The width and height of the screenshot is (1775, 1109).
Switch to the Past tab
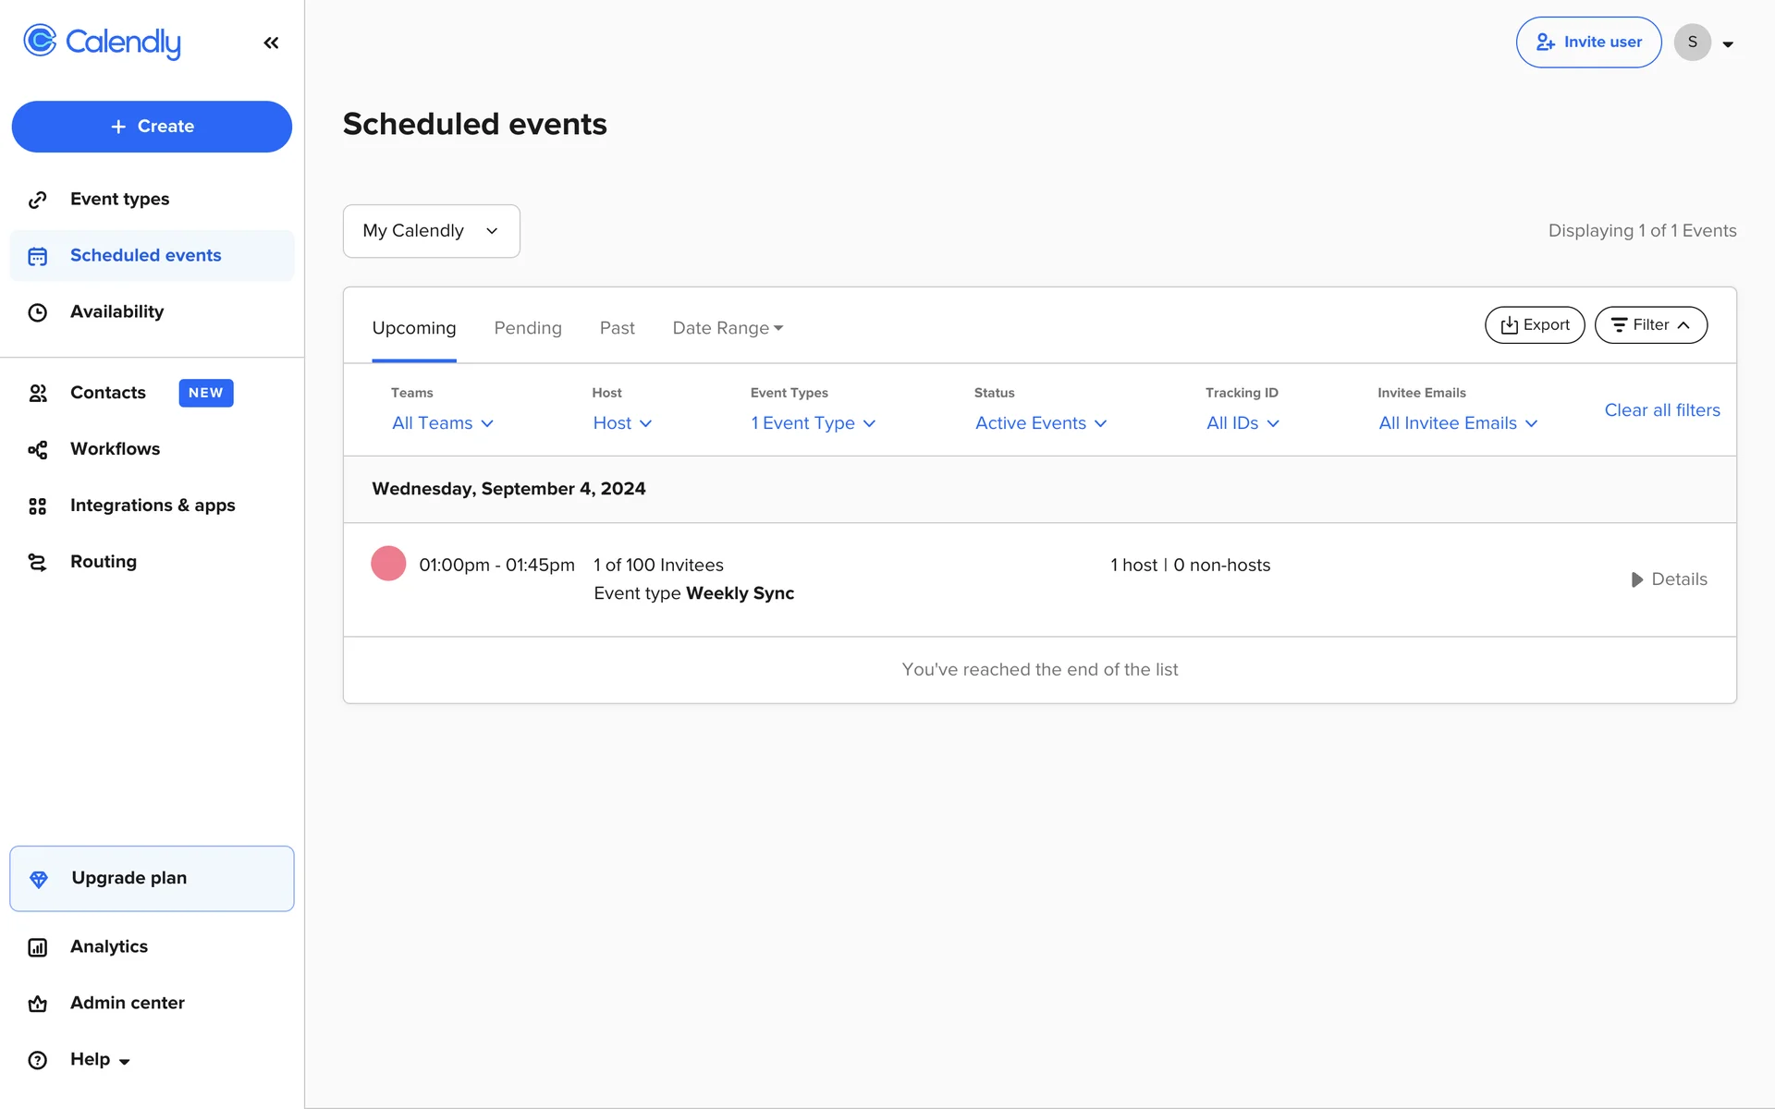point(617,328)
